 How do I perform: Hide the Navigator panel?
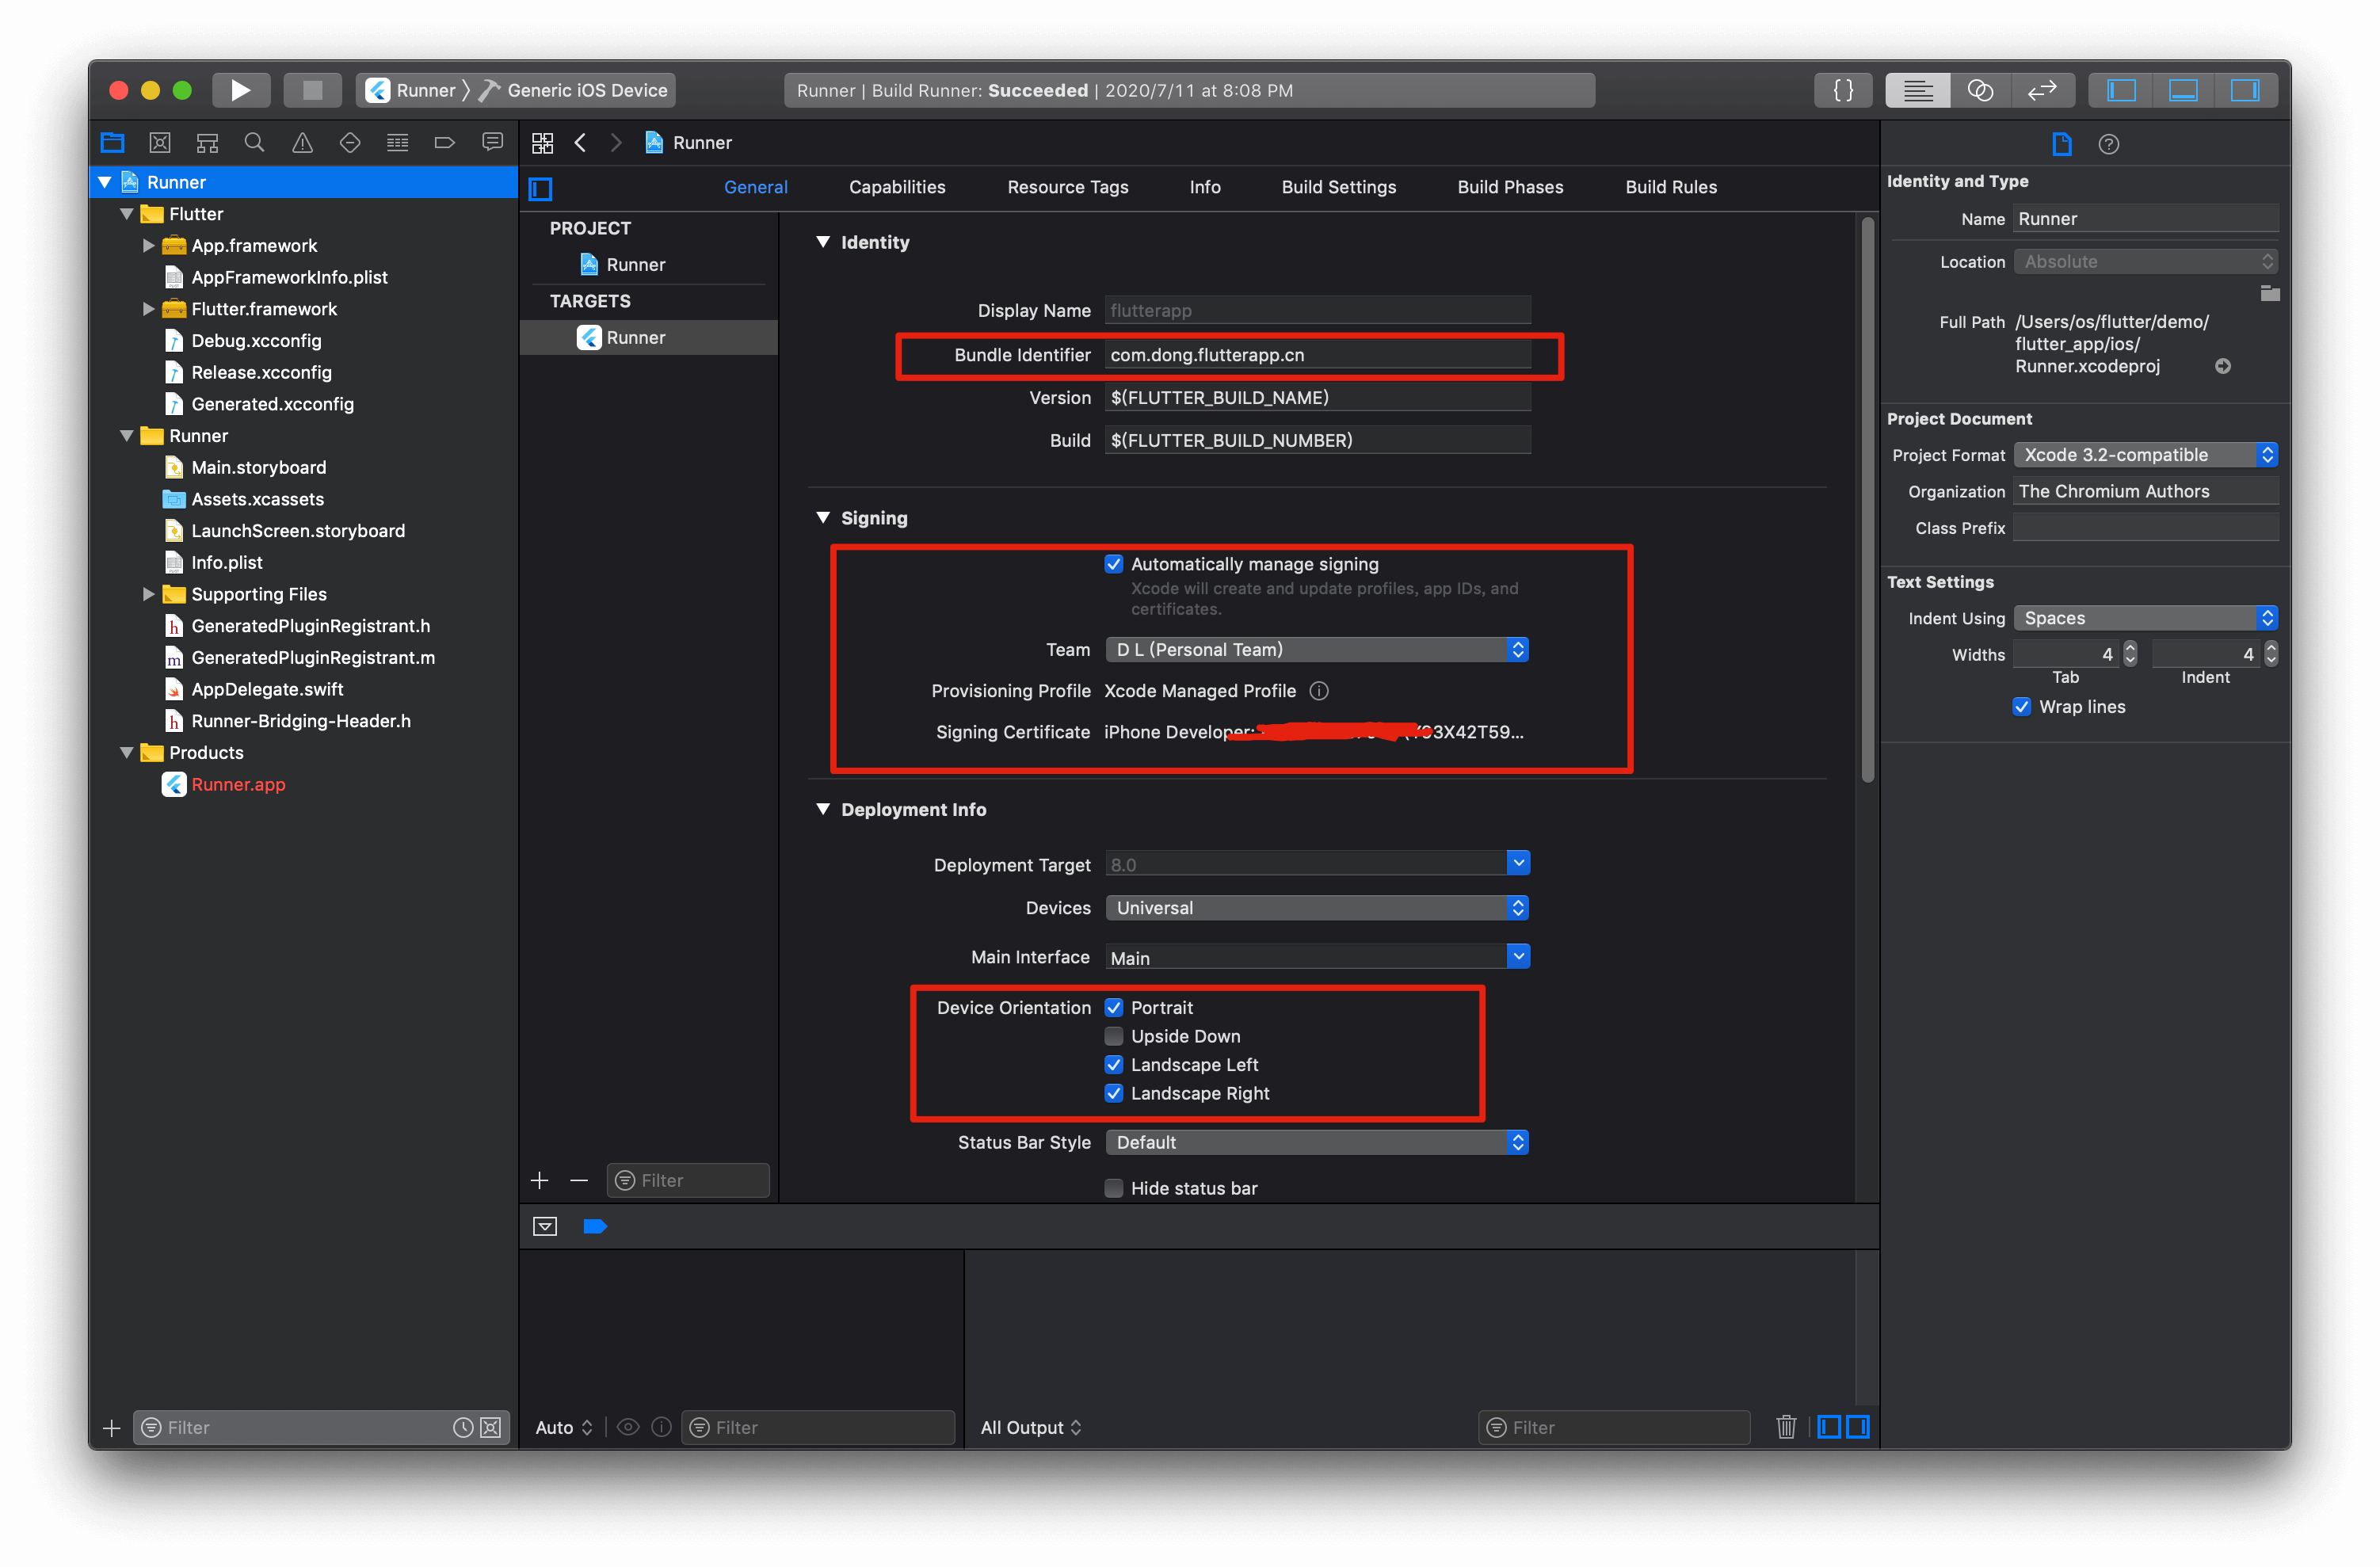(2121, 90)
